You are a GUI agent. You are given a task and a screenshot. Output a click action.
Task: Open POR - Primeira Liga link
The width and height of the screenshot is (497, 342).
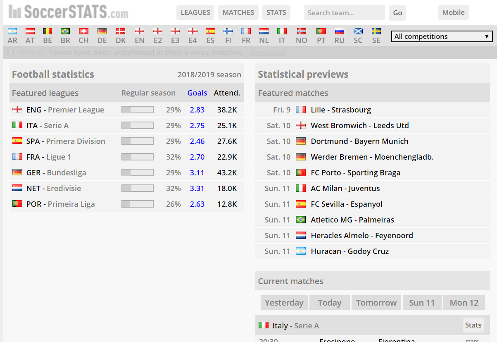pos(60,204)
